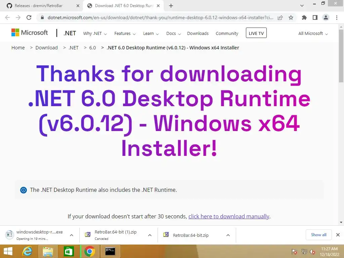
Task: Open the Chrome profile avatar
Action: 326,17
